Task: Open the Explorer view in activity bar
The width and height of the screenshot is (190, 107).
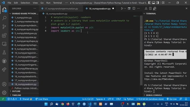Action: coord(4,10)
